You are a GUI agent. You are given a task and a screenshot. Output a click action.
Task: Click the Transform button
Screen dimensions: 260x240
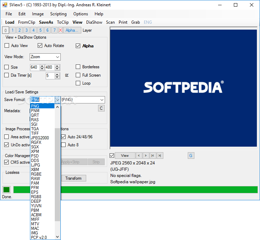click(x=73, y=178)
